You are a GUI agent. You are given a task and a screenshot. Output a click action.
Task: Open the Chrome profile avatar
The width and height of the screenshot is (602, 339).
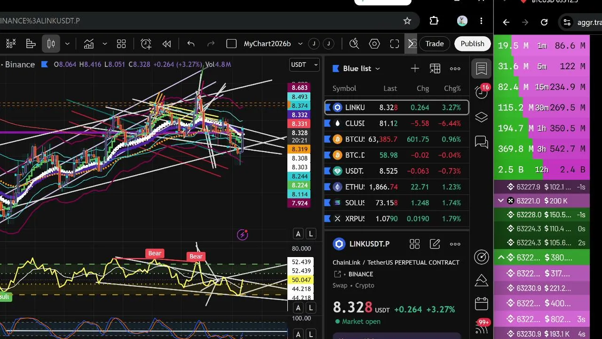click(462, 21)
